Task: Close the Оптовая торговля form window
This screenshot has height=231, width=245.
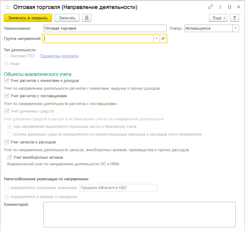Action: click(238, 7)
